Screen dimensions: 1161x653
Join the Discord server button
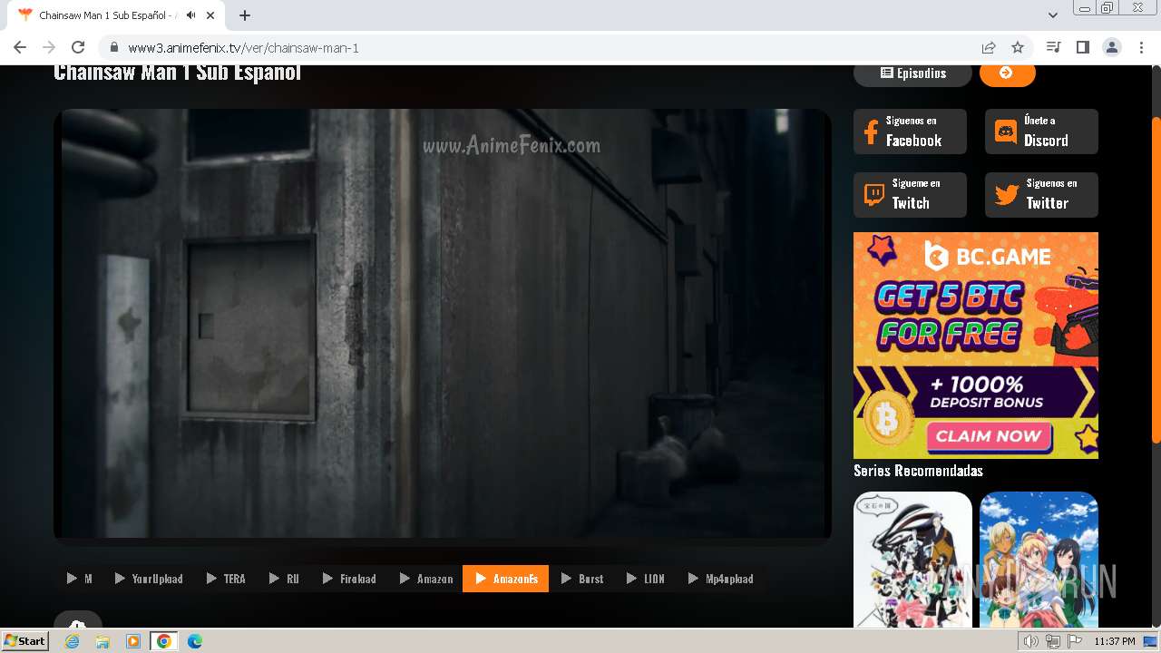[1041, 132]
